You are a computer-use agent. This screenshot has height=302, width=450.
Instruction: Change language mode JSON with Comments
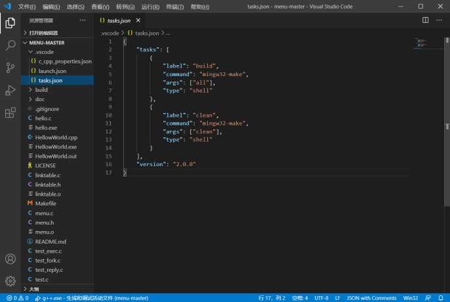[371, 298]
